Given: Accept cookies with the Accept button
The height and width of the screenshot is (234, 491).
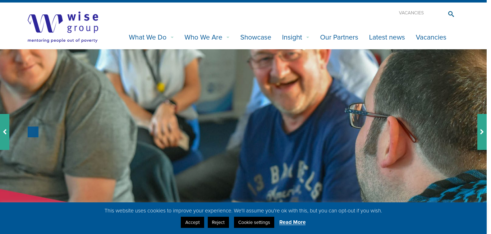Looking at the screenshot, I should click(x=192, y=222).
